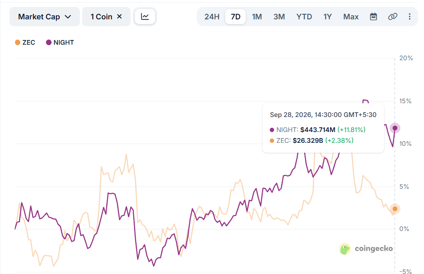Copy chart link icon
424x274 pixels.
392,16
